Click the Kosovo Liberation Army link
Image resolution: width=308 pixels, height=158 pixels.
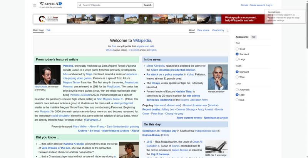click(x=194, y=100)
